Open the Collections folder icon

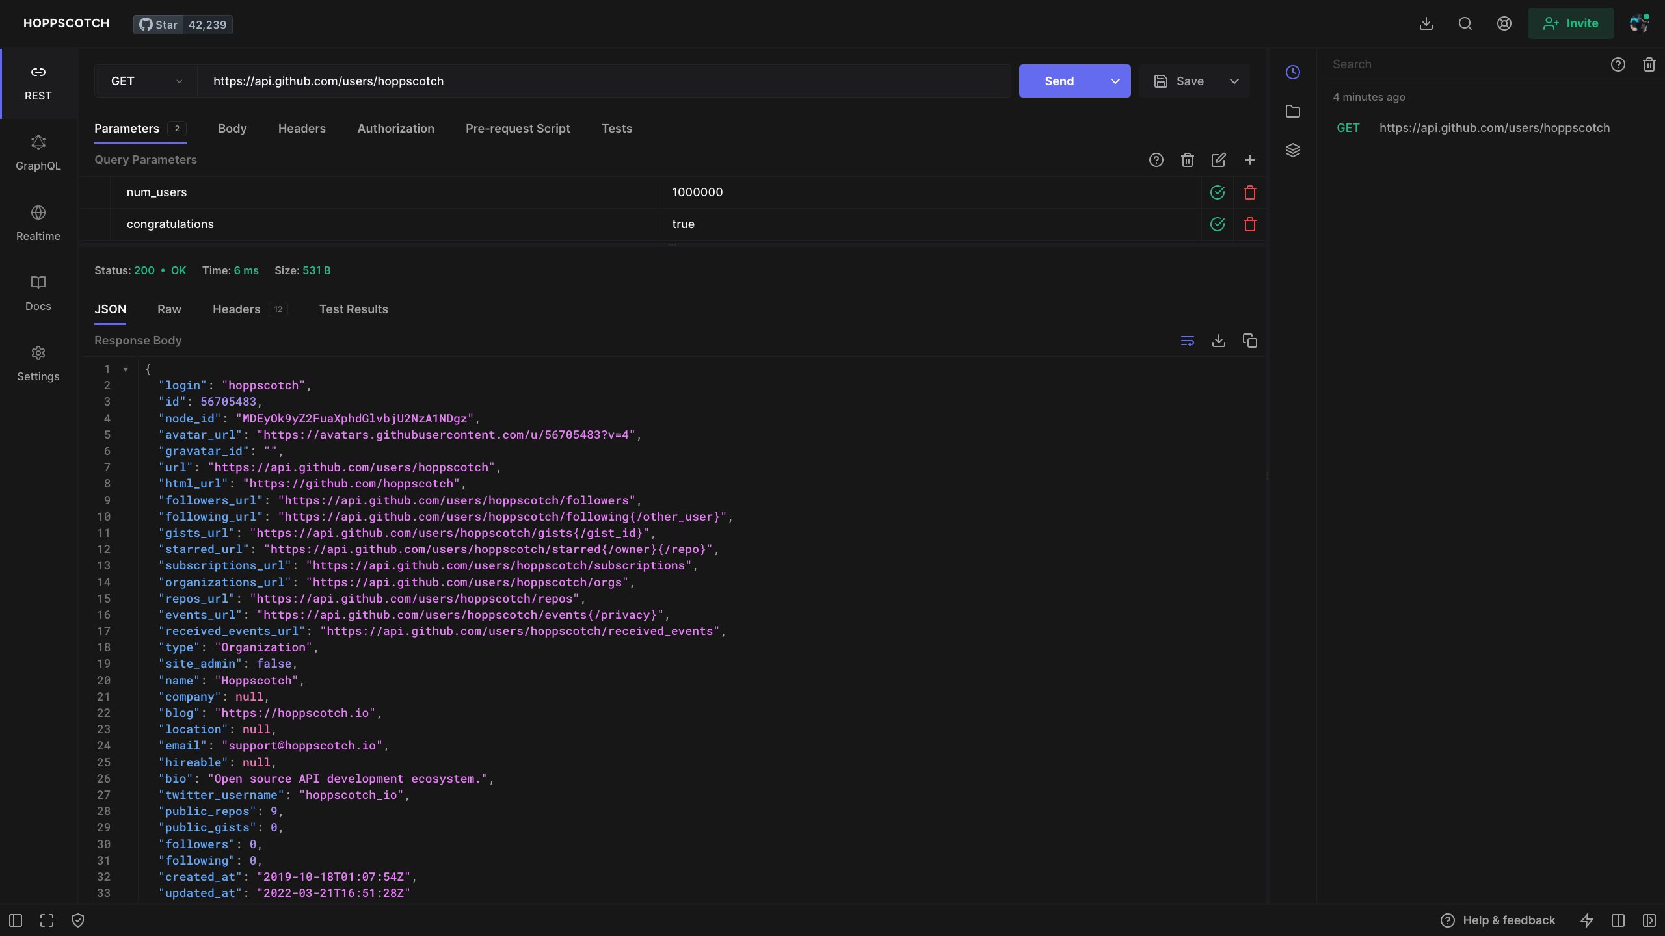coord(1293,111)
